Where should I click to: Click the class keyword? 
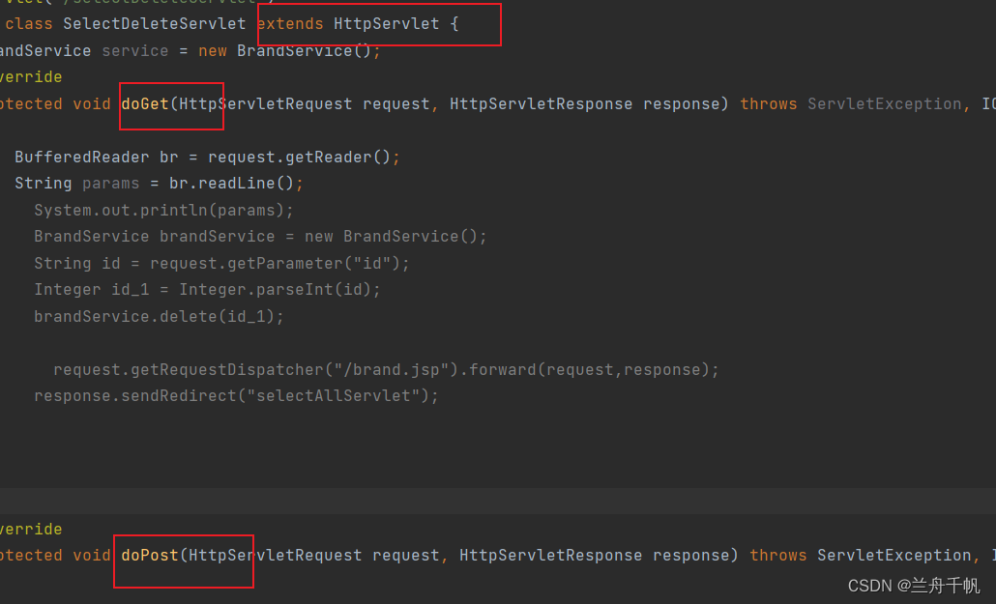29,24
